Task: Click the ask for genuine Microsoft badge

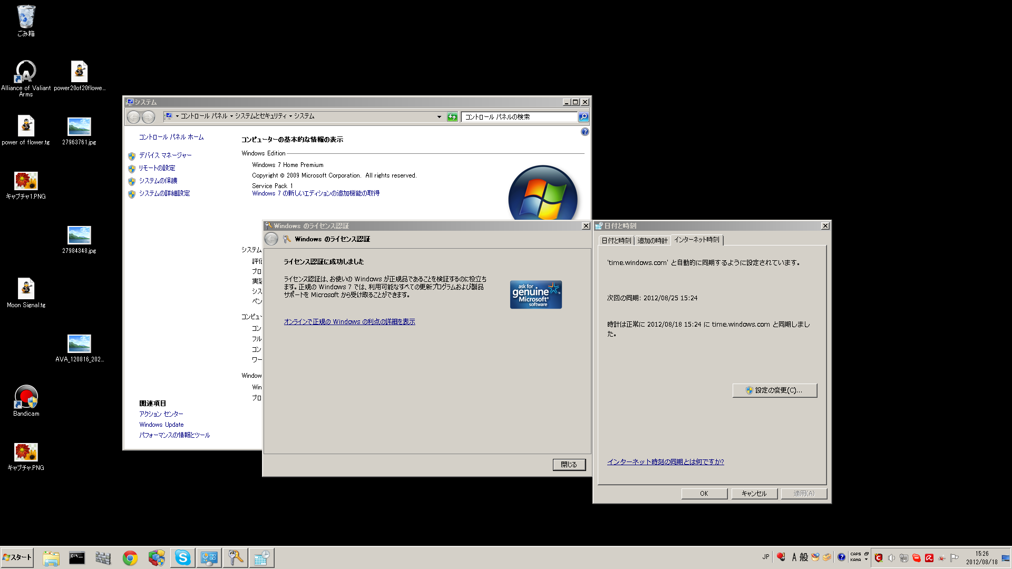Action: [536, 295]
